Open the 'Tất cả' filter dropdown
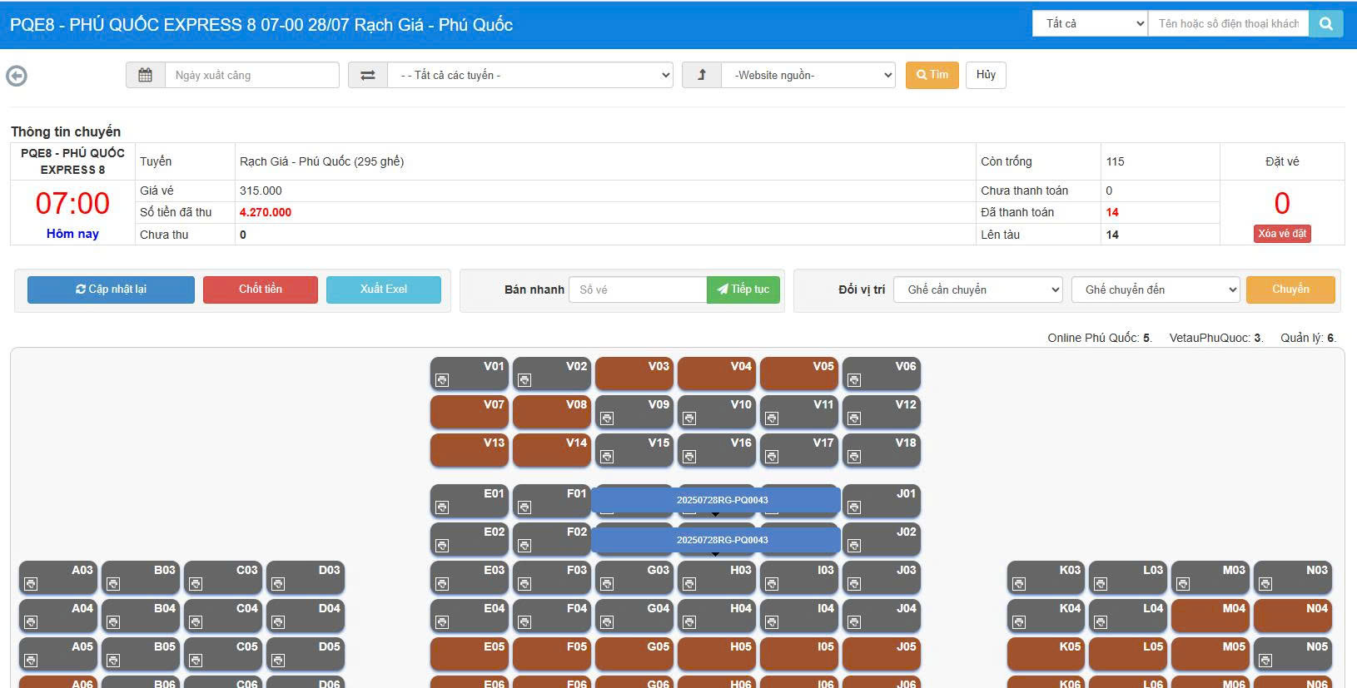Viewport: 1357px width, 688px height. (1090, 24)
